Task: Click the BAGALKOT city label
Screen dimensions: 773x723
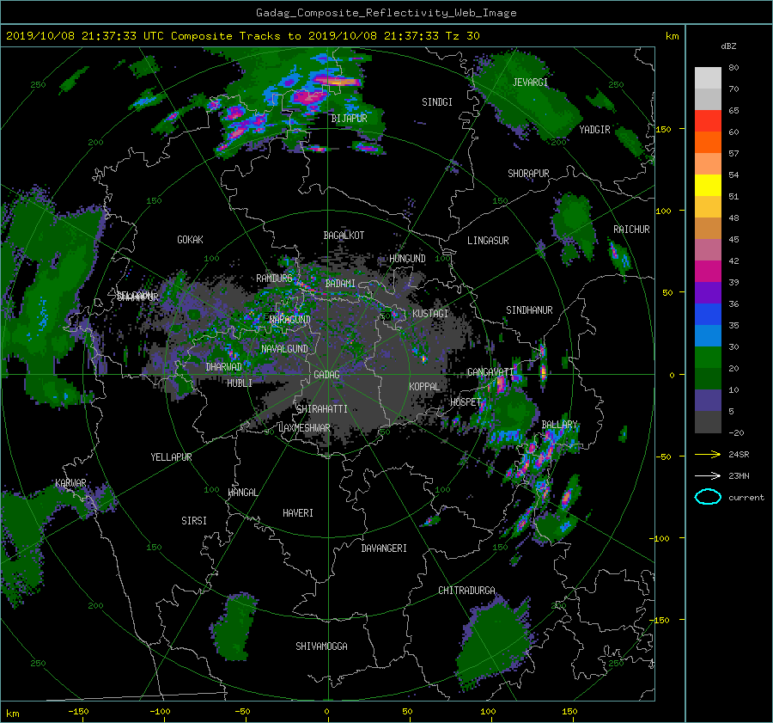Action: tap(344, 236)
